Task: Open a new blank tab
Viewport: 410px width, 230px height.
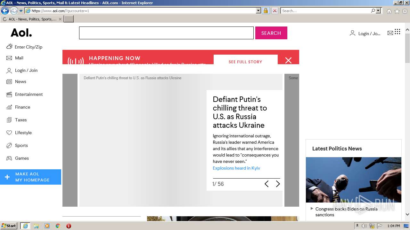Action: 69,19
